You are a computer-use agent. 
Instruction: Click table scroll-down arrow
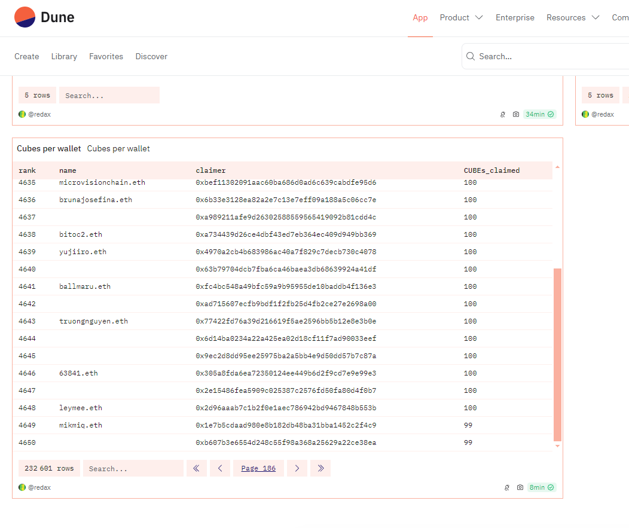(x=557, y=445)
